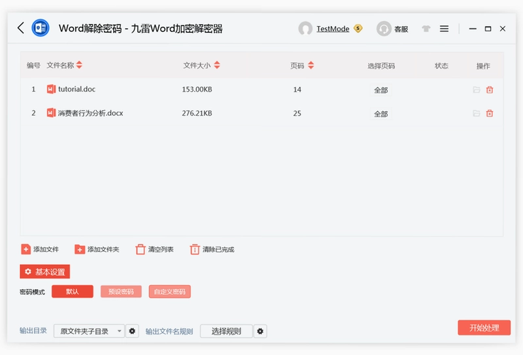Click the 操作 column header
The height and width of the screenshot is (355, 523).
tap(483, 66)
